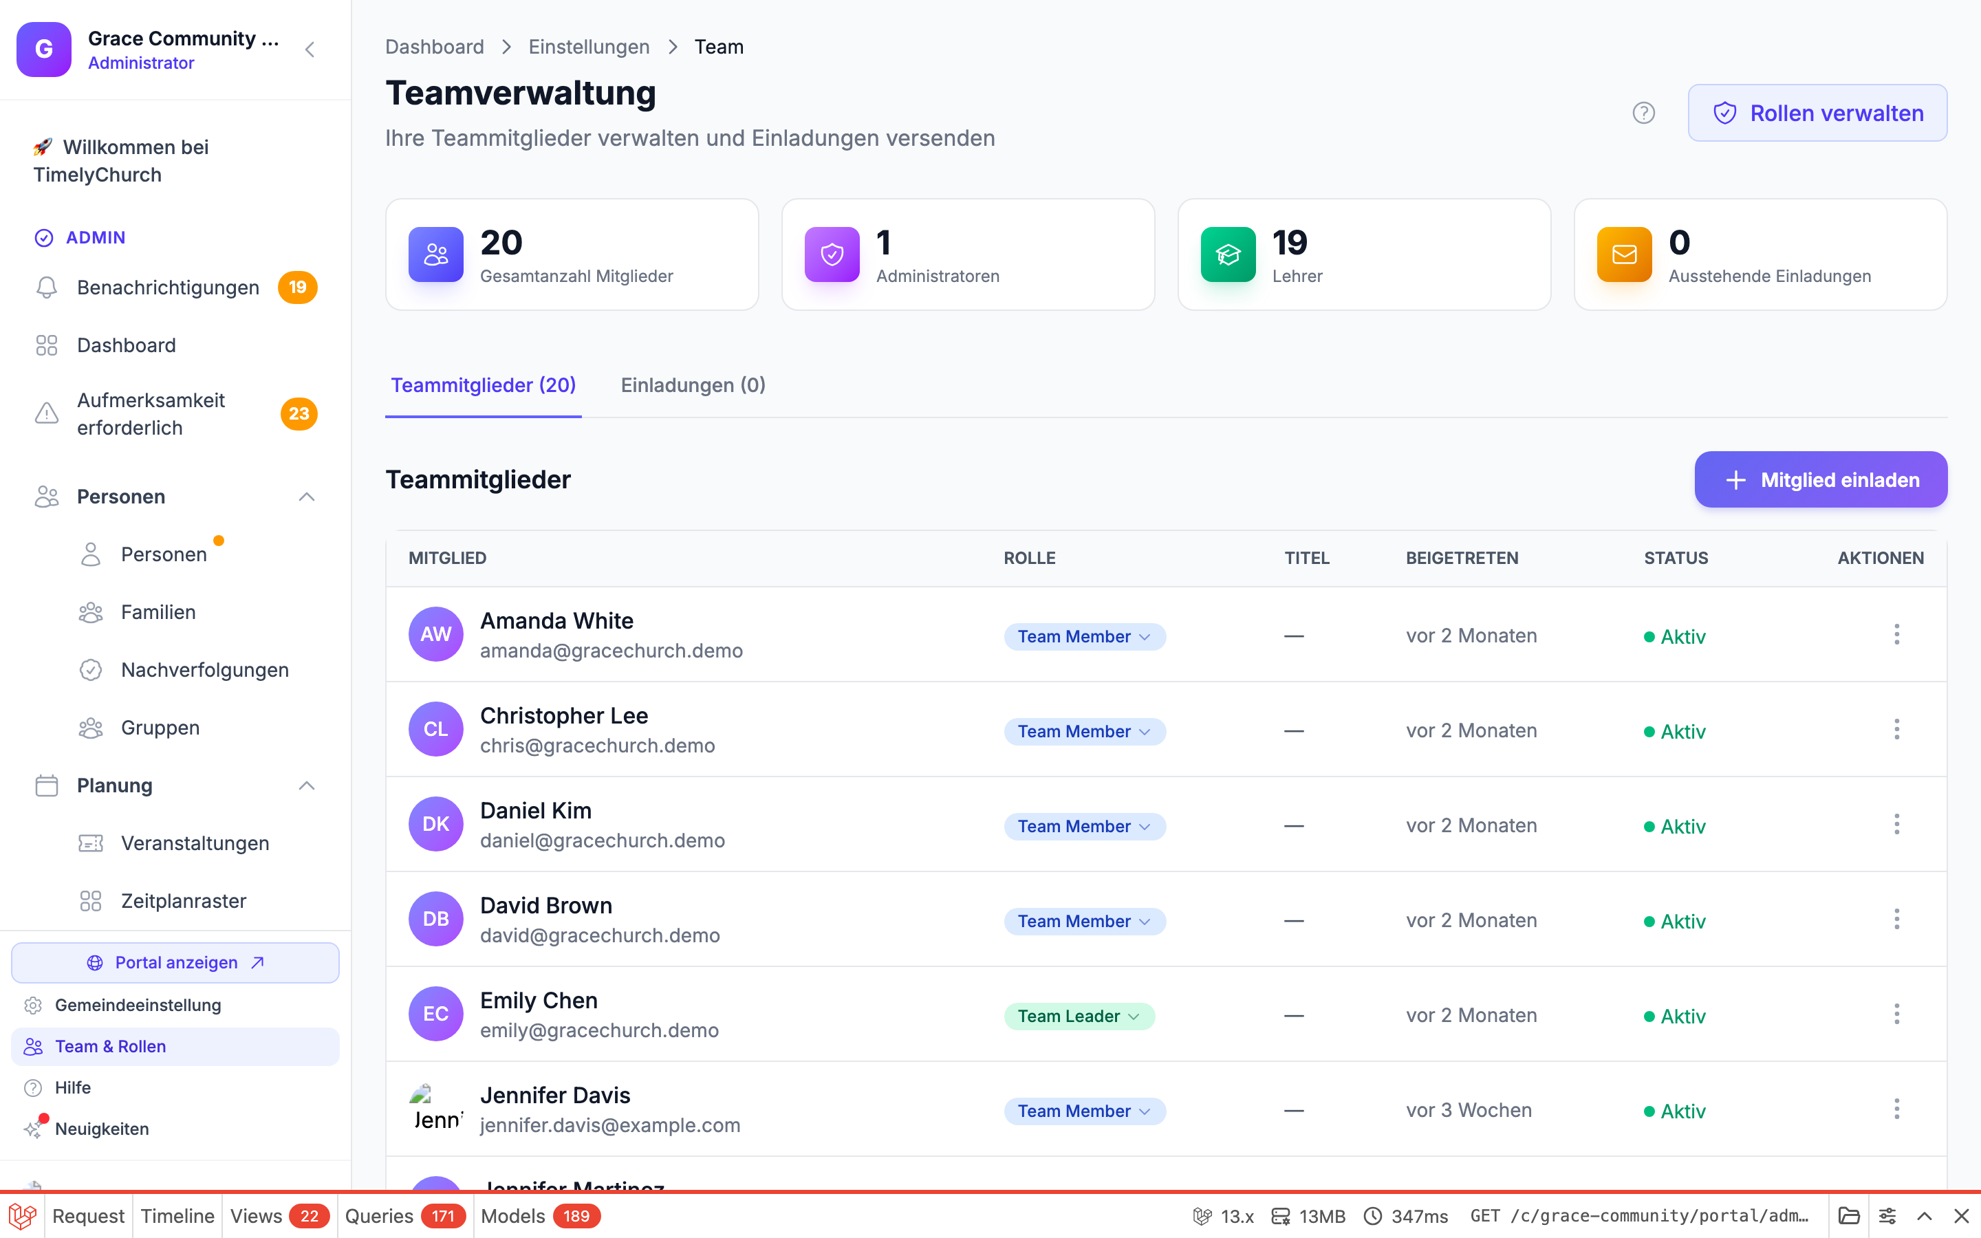Collapse the sidebar using the chevron arrow
This screenshot has height=1238, width=1981.
pyautogui.click(x=310, y=50)
